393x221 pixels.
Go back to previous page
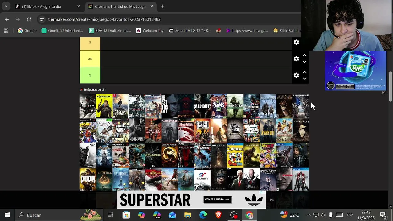pyautogui.click(x=7, y=19)
